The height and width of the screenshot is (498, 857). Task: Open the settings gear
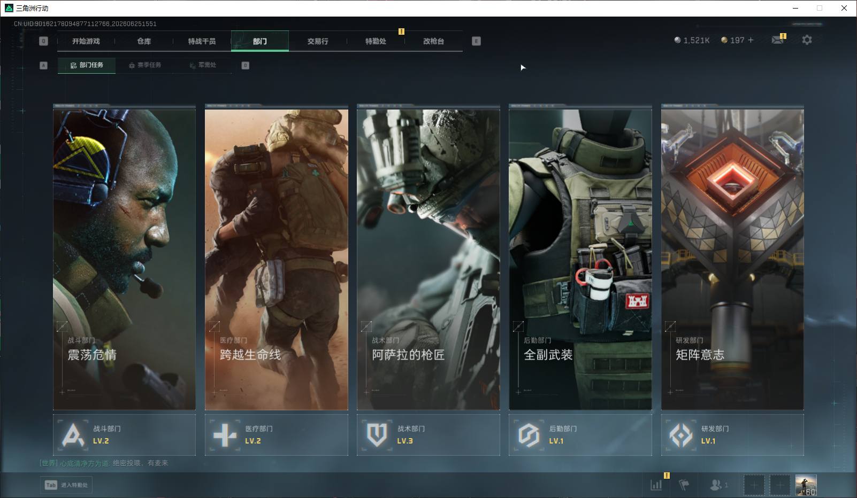coord(807,40)
